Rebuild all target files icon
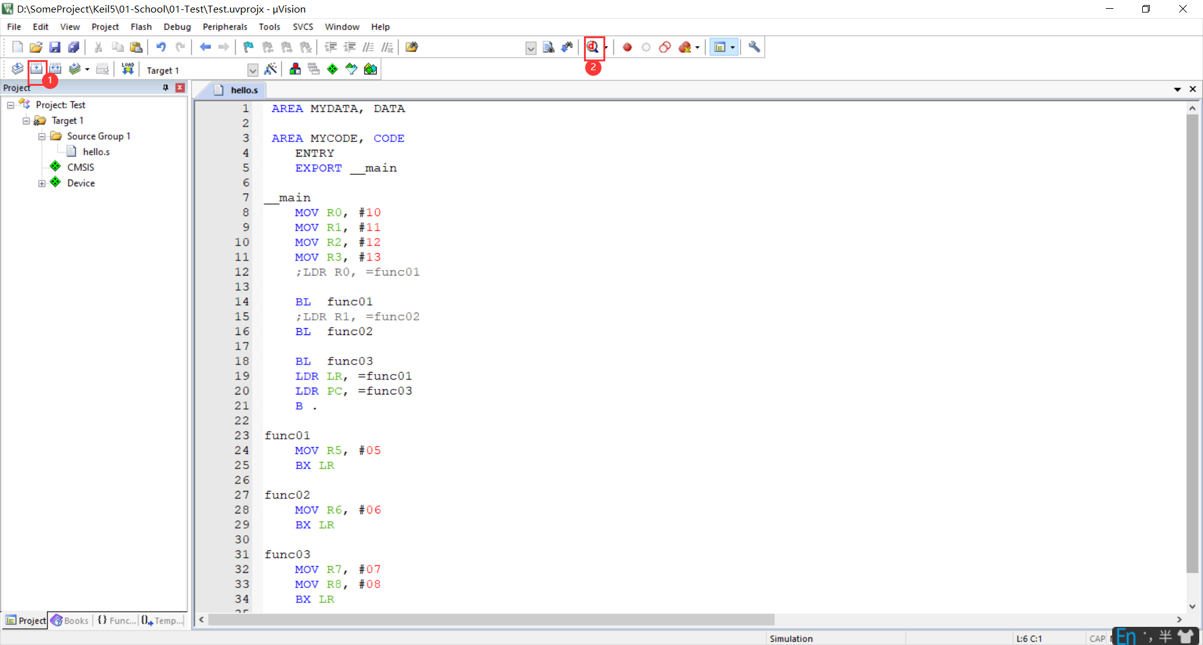 point(55,69)
